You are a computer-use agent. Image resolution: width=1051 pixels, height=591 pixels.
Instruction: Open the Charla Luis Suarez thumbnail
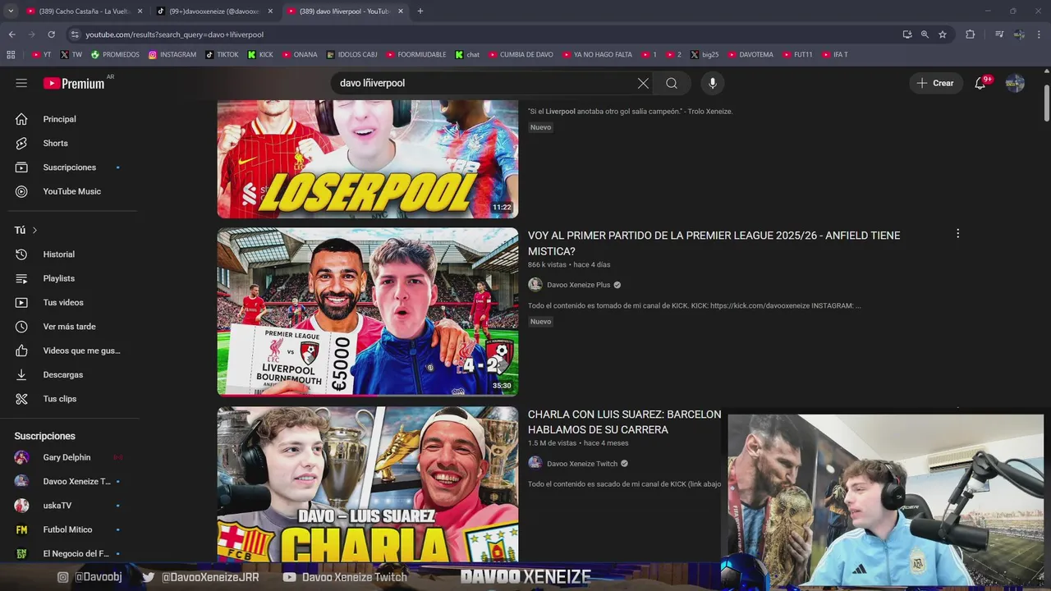[368, 484]
